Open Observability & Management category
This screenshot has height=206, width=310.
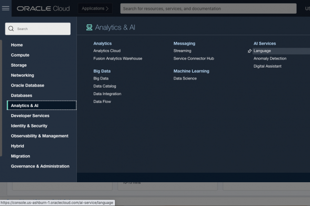pos(40,136)
